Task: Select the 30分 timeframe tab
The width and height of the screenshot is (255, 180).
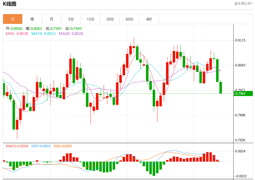Action: (110, 19)
